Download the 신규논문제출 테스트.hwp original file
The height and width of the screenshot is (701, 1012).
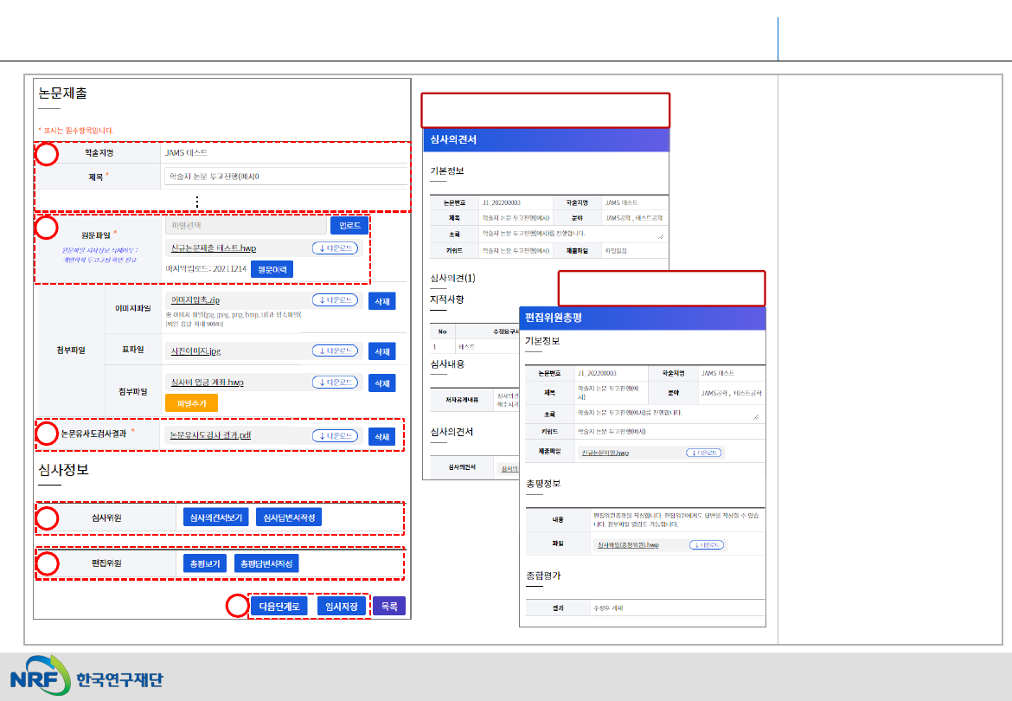(x=335, y=248)
